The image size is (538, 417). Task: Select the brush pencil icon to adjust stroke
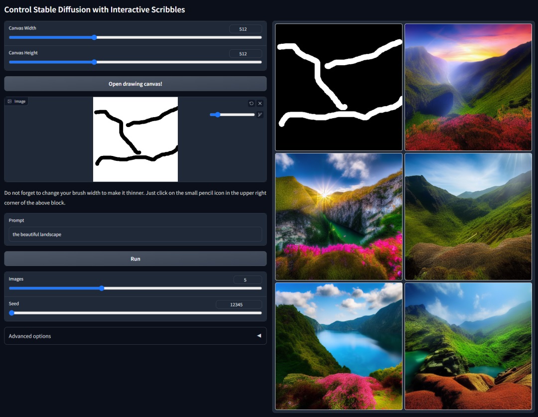260,114
